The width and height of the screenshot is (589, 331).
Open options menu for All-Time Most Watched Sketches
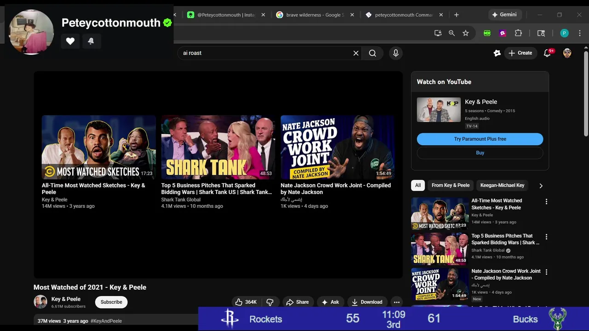point(546,202)
